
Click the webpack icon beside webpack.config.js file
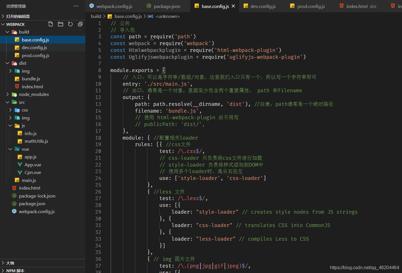tap(14, 211)
